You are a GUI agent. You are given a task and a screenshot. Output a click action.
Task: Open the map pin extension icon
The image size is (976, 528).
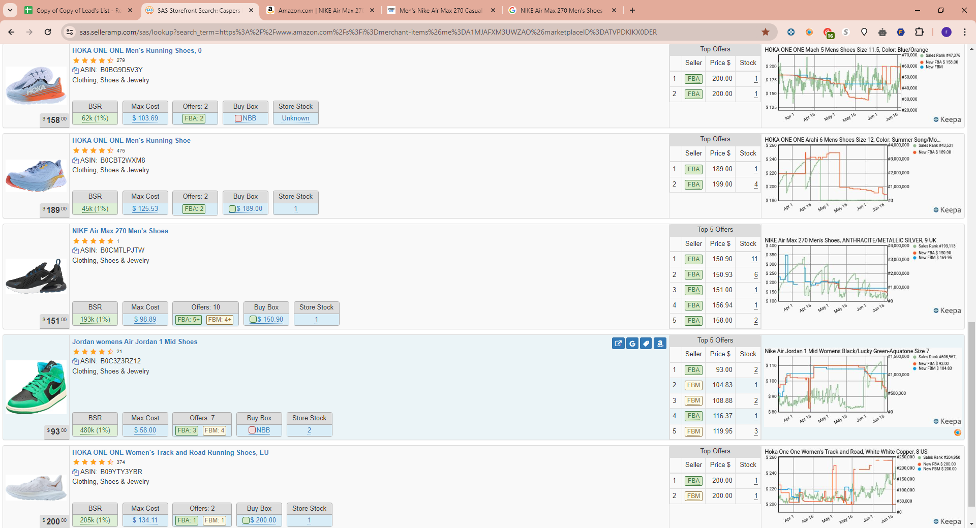864,32
